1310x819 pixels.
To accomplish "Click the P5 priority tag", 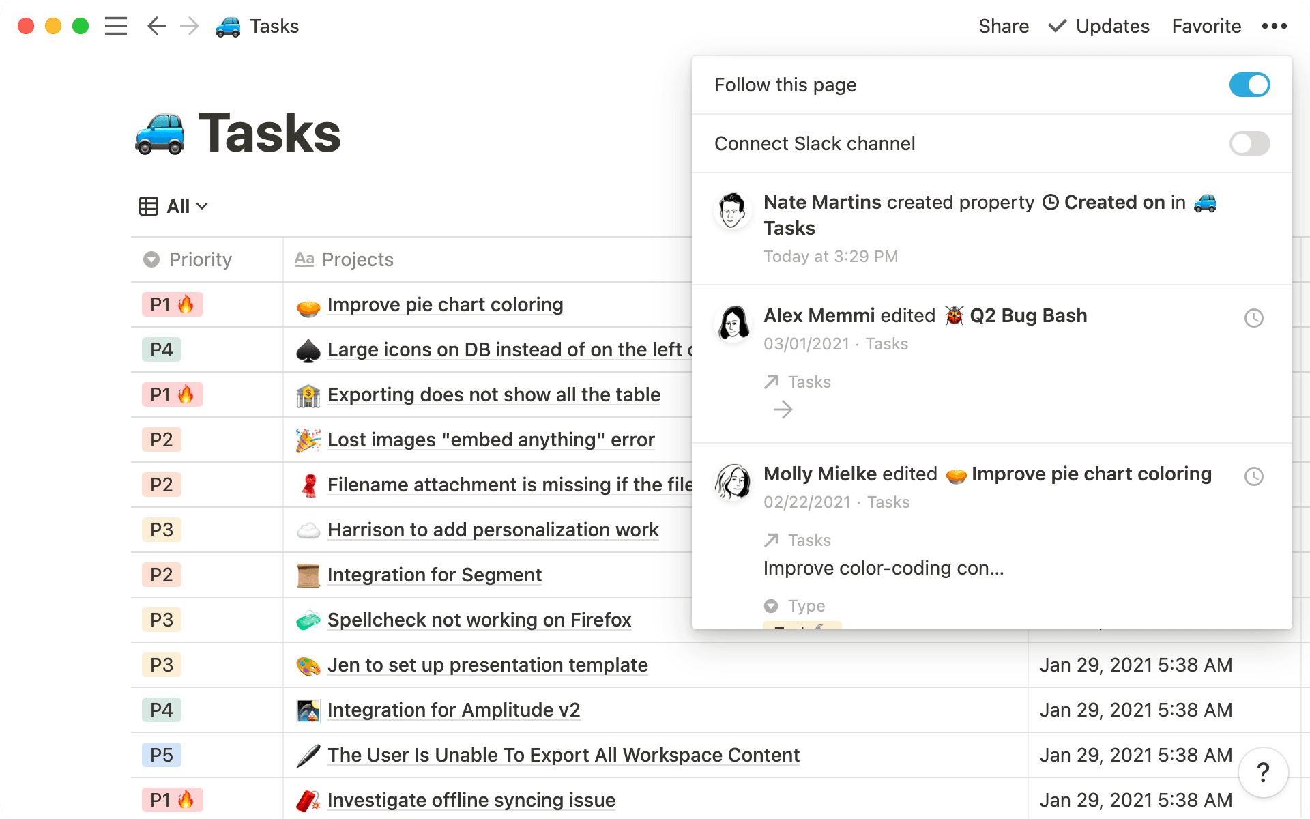I will point(162,755).
